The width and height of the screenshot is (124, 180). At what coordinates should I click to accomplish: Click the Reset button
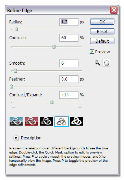[102, 31]
